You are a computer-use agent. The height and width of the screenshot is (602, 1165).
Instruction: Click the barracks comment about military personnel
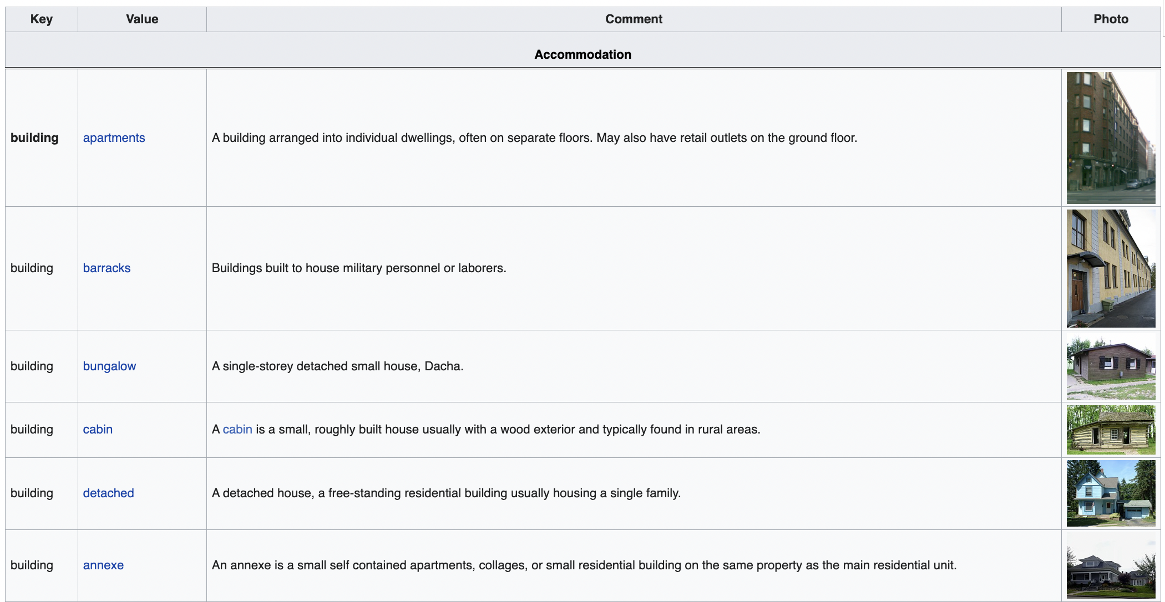359,268
